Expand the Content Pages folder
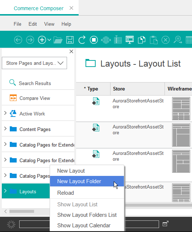Viewport: 192px width, 232px height. [5, 128]
